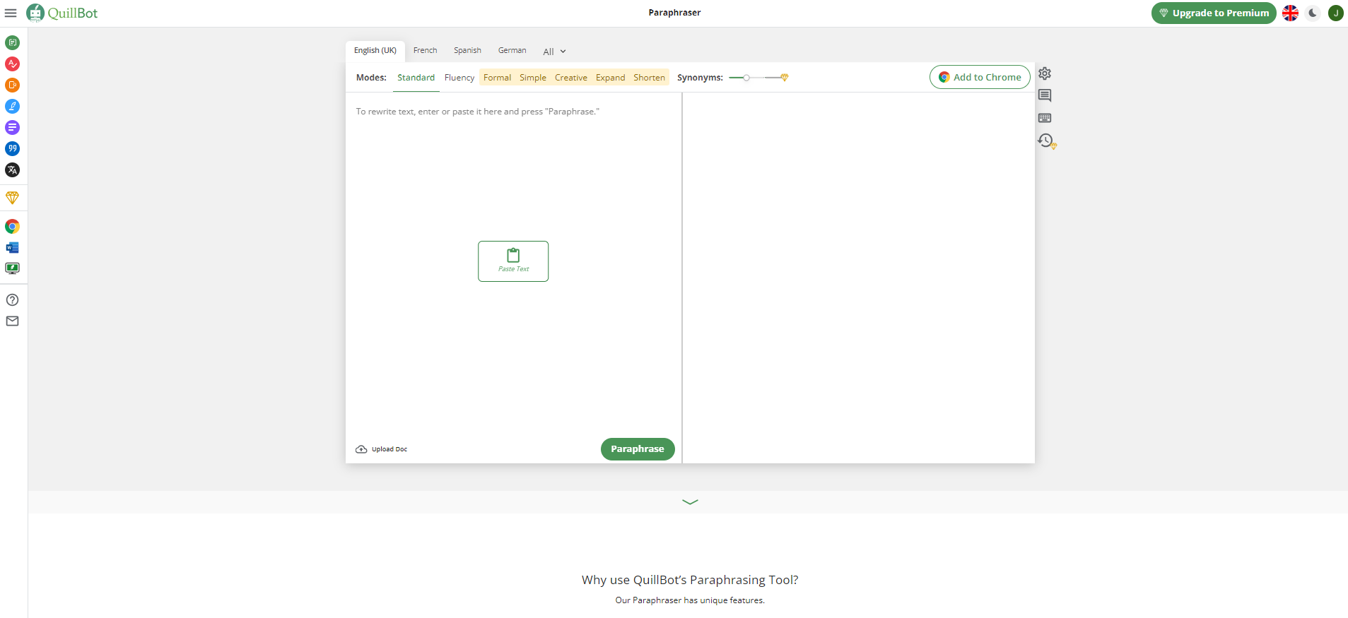
Task: Open the orange Plagiarism Checker sidebar icon
Action: point(12,85)
